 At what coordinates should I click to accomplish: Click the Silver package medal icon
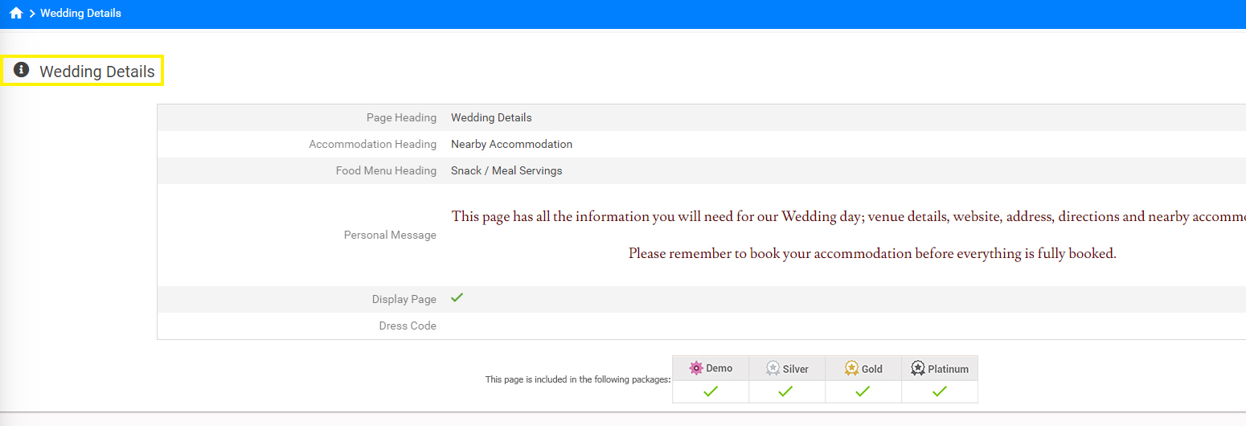tap(773, 368)
